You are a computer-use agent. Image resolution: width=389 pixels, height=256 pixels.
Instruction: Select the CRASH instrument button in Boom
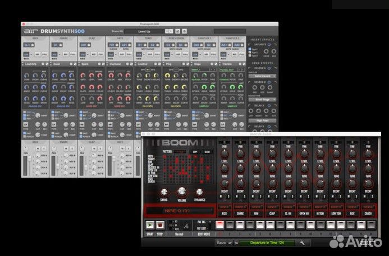[368, 213]
